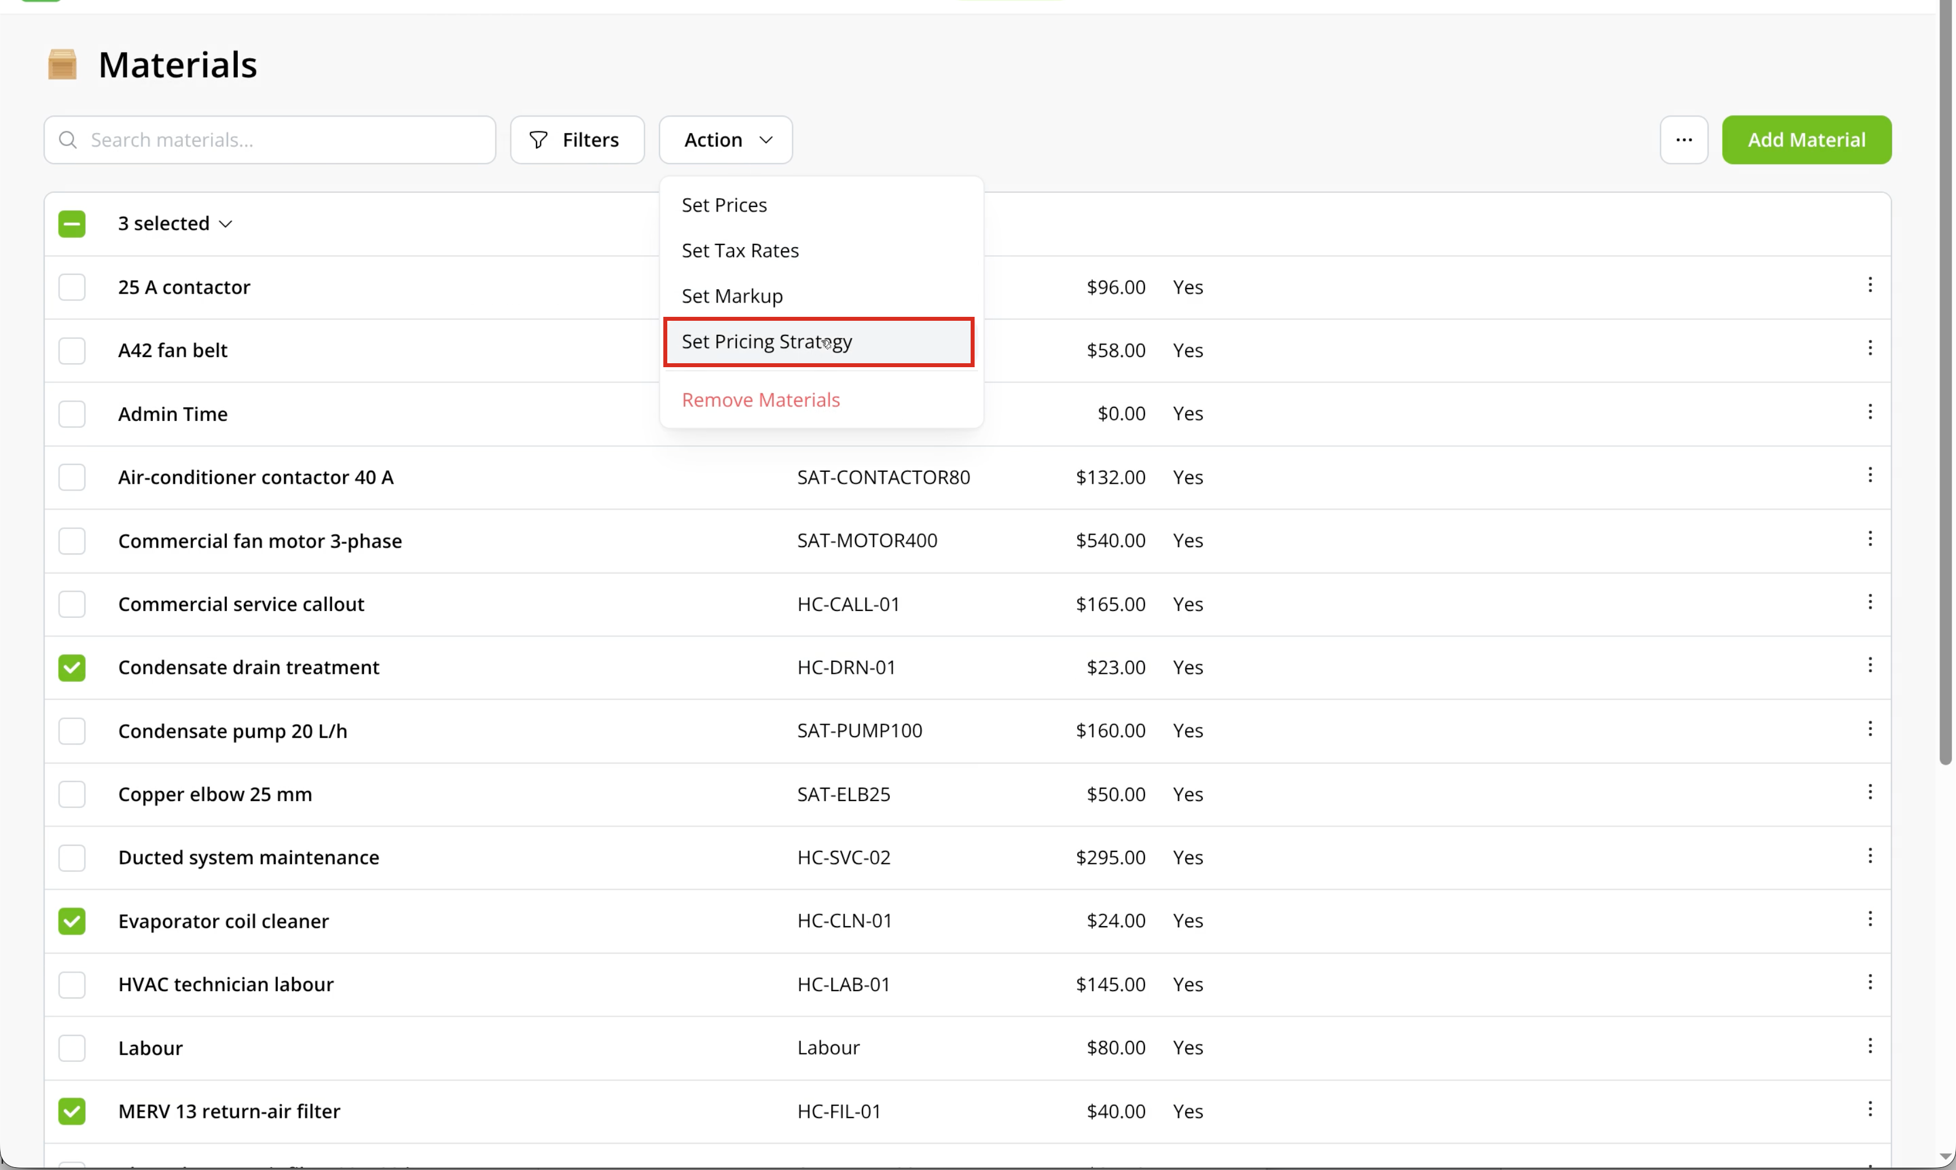The height and width of the screenshot is (1170, 1956).
Task: Check the Copper elbow 25 mm checkbox
Action: pos(72,795)
